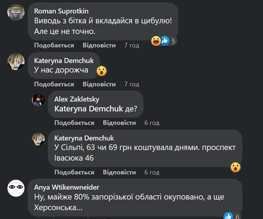Click the mentioned Kateryna Demchuk tag in Alex's reply
This screenshot has height=219, width=263.
[88, 109]
